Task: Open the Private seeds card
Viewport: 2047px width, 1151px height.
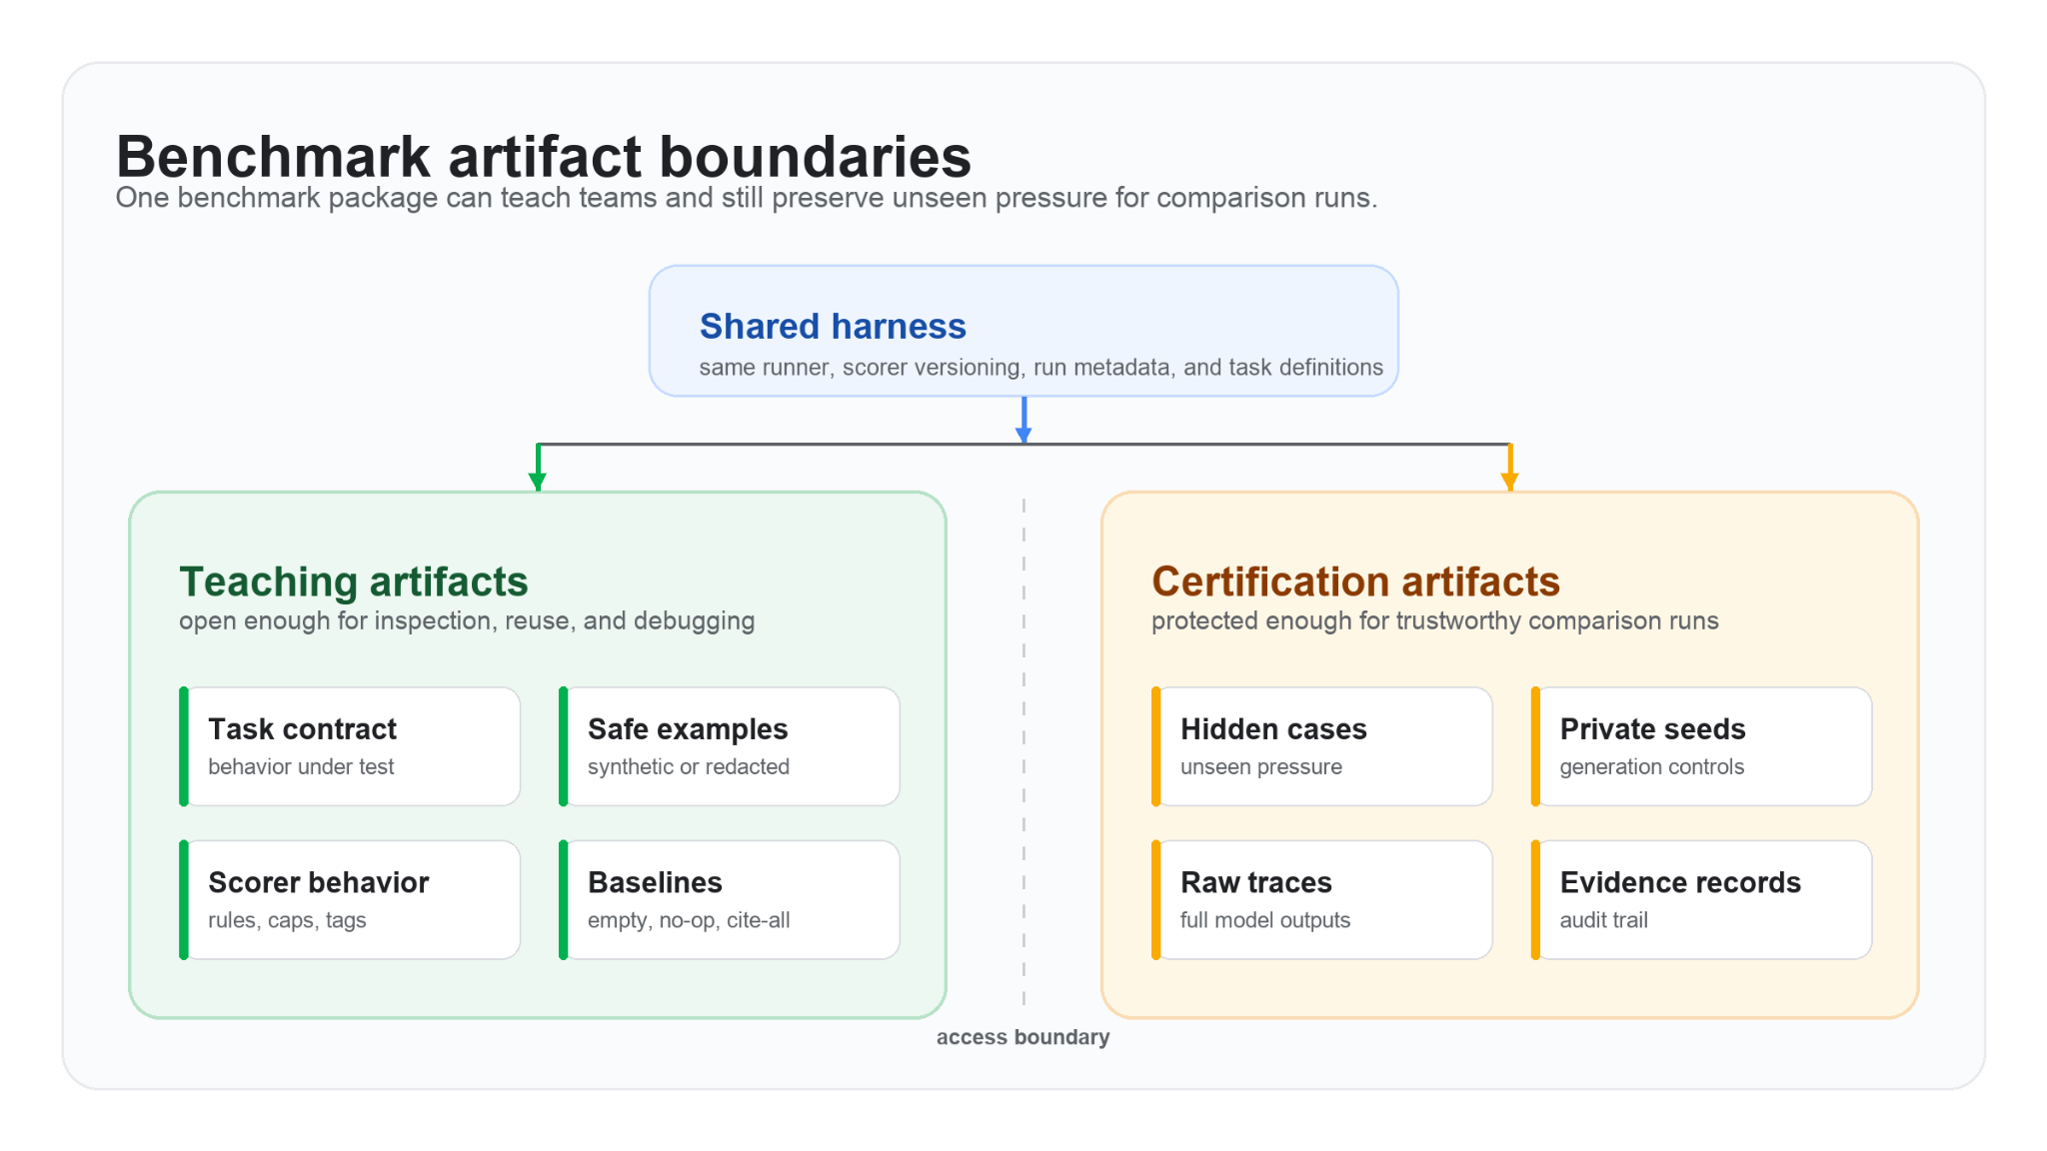Action: pos(1702,746)
